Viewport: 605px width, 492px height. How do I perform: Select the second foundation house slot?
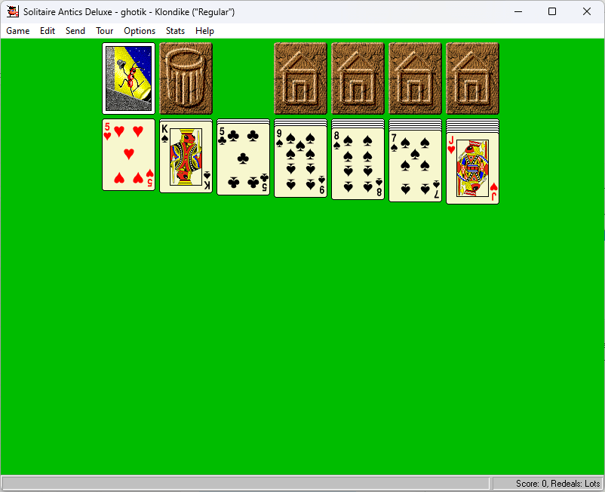coord(358,78)
